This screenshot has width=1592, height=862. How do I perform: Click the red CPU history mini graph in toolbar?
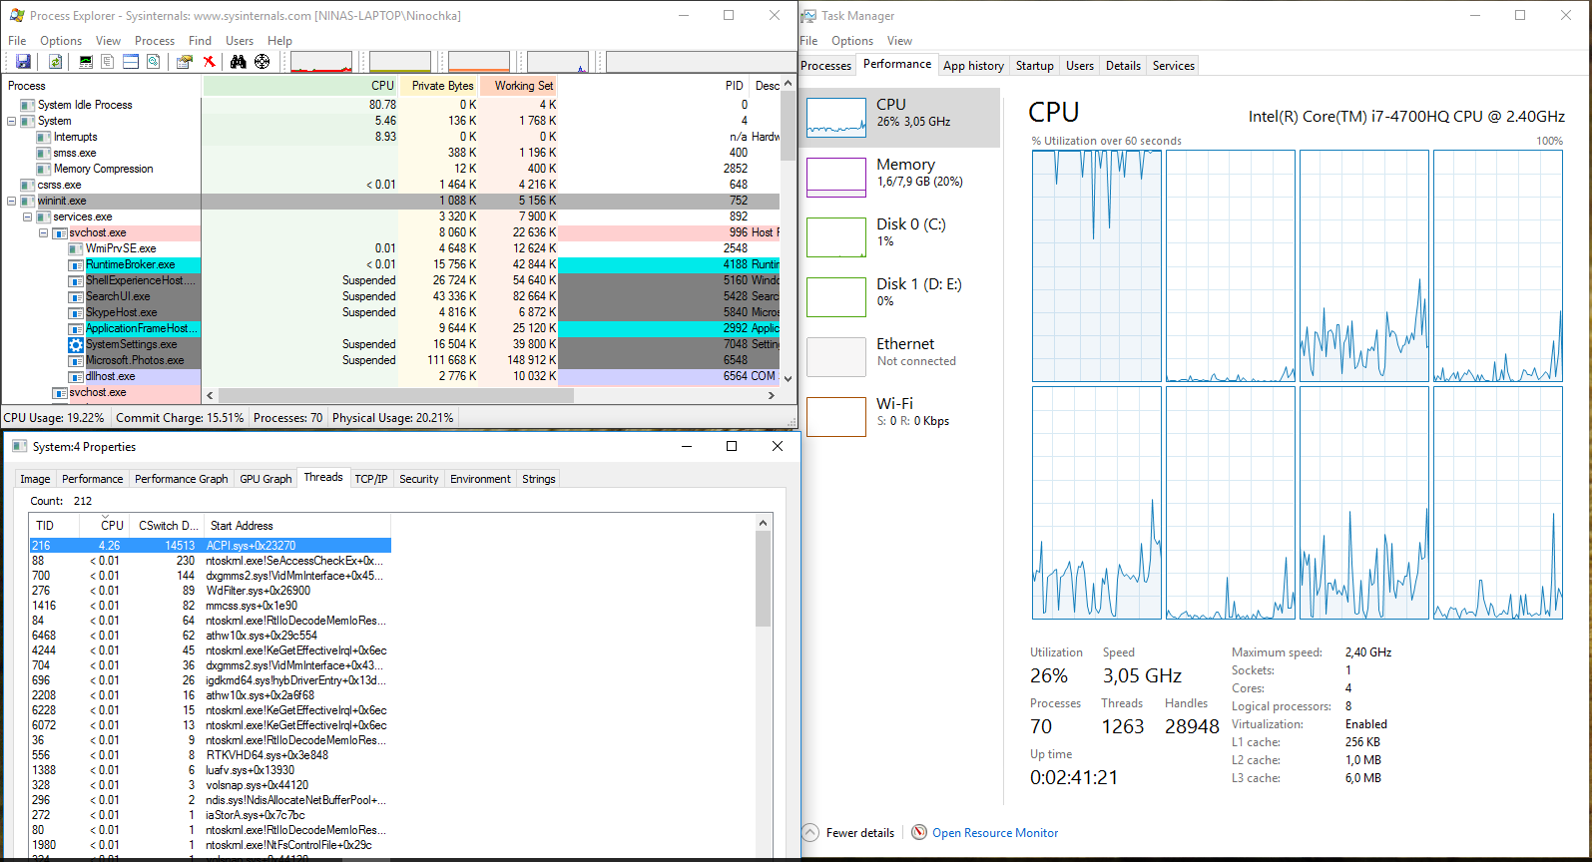coord(321,62)
